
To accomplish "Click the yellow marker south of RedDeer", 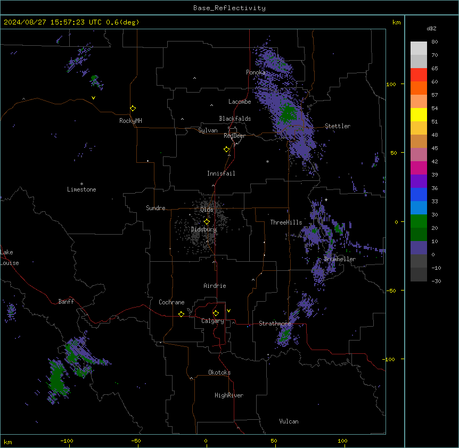I will 227,150.
